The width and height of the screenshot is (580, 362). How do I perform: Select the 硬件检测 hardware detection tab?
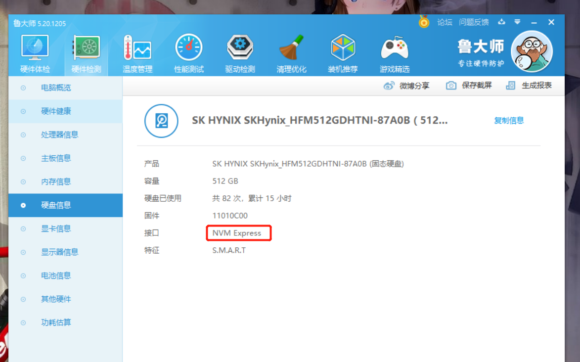point(86,54)
